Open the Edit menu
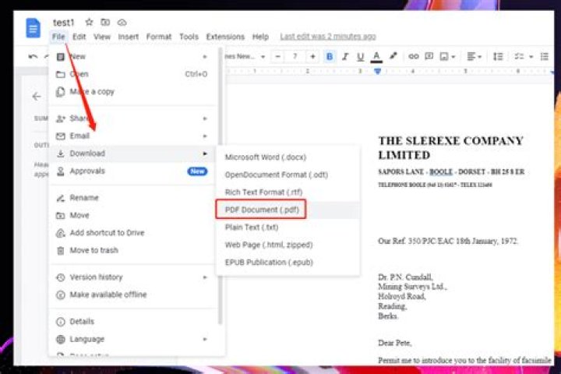Viewport: 561px width, 374px height. (x=79, y=37)
